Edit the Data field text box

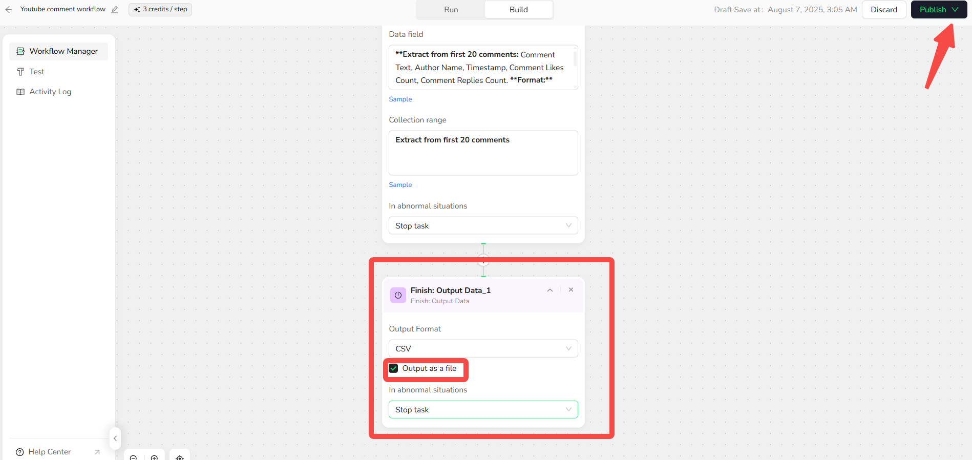(x=483, y=67)
